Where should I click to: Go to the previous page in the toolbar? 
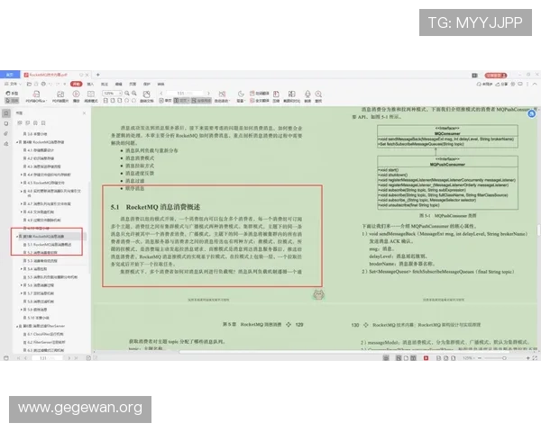pos(161,94)
